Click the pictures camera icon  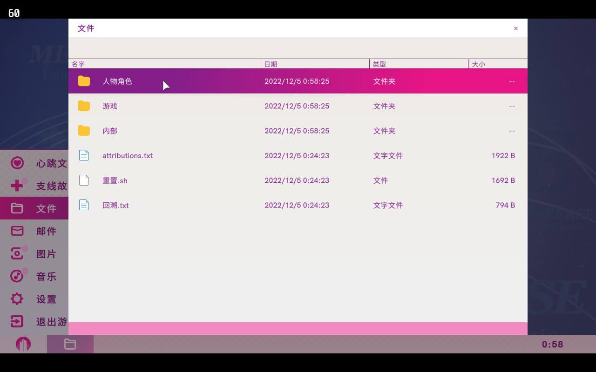click(17, 253)
